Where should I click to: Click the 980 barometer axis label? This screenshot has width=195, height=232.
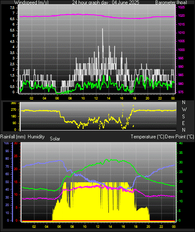coord(181,84)
